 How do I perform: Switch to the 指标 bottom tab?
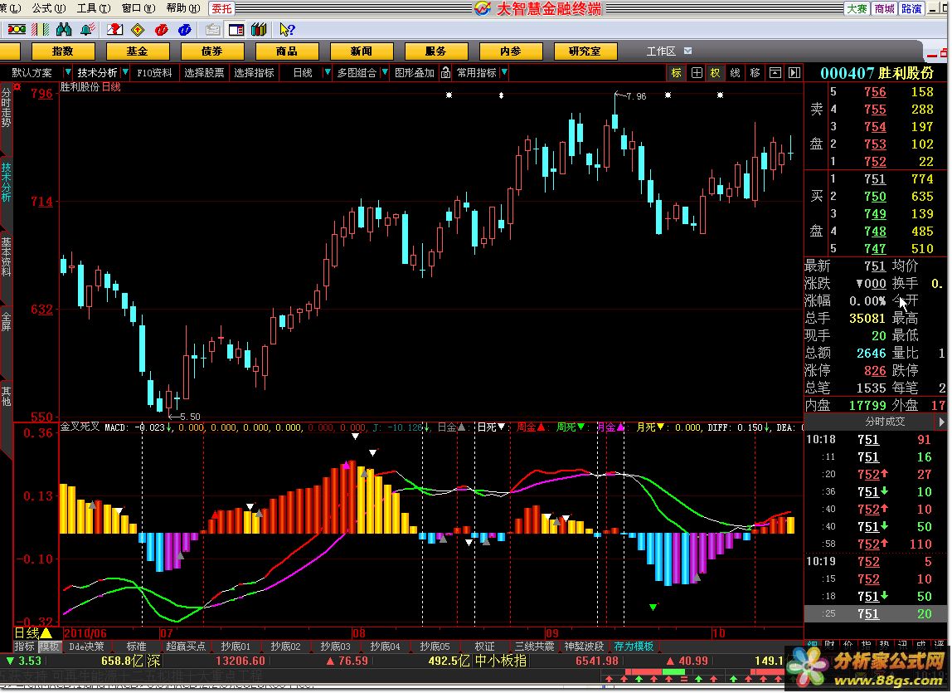[x=24, y=647]
